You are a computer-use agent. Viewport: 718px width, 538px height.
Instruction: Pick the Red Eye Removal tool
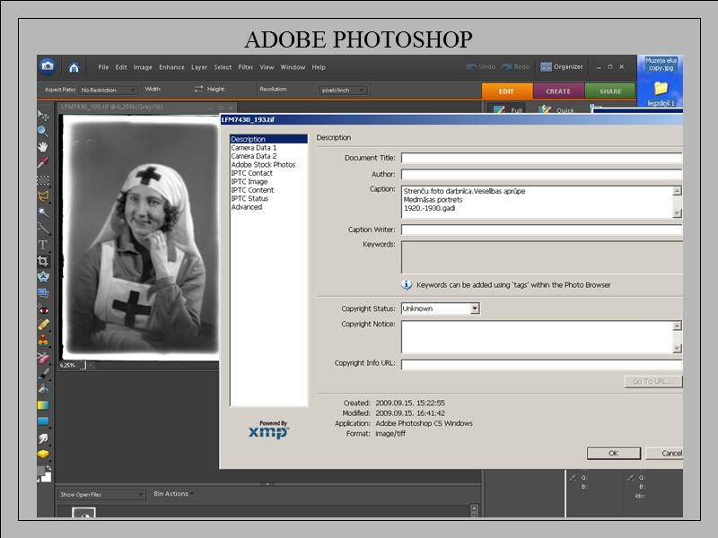(x=43, y=308)
